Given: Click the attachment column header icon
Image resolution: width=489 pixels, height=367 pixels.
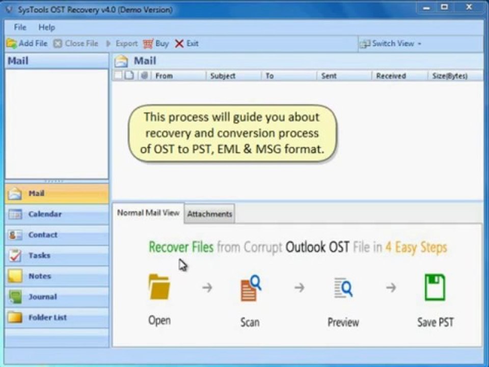Looking at the screenshot, I should pos(144,75).
